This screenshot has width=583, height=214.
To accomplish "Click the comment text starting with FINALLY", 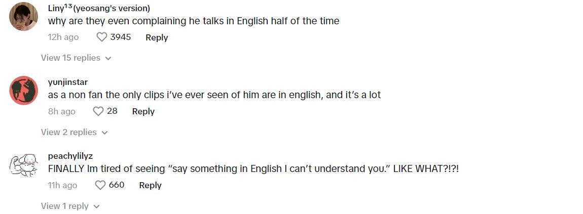I will 253,169.
